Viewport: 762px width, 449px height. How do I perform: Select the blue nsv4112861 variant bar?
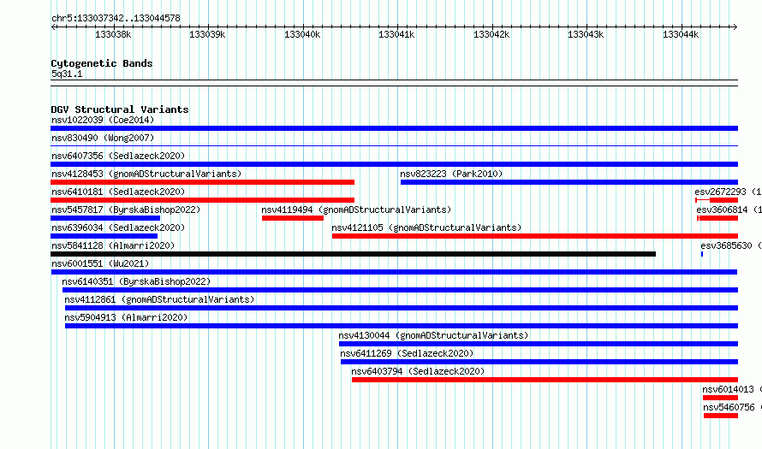pos(402,308)
